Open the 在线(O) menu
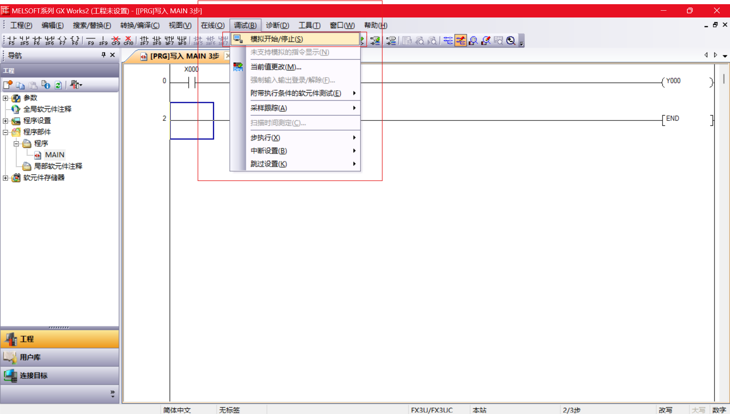The width and height of the screenshot is (730, 414). [x=212, y=25]
